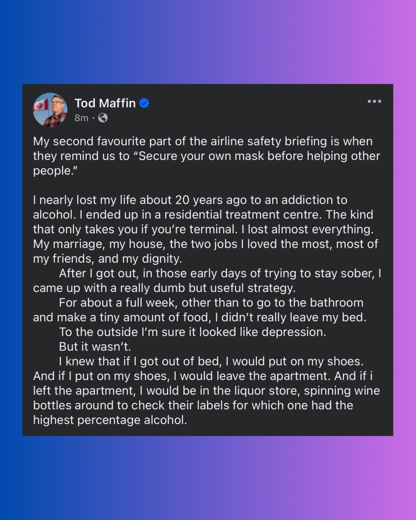Open the 8m post timestamp
Image resolution: width=416 pixels, height=520 pixels.
(x=81, y=118)
